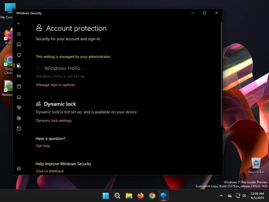Launch Google Chrome from the taskbar
This screenshot has height=202, width=269.
tap(152, 196)
